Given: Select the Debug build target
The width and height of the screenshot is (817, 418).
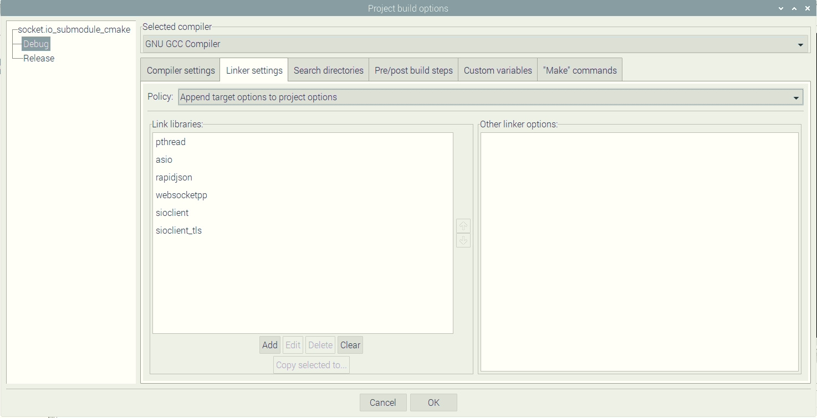Looking at the screenshot, I should (36, 44).
